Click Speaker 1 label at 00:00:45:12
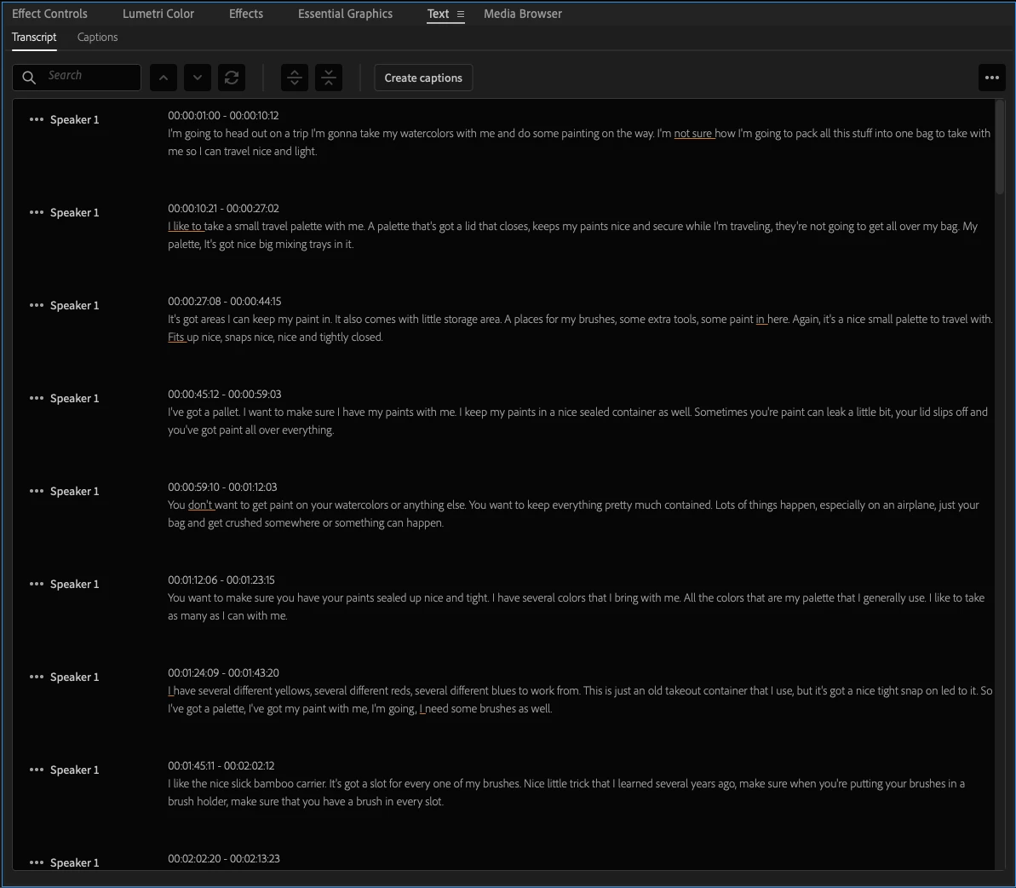This screenshot has height=888, width=1016. [x=74, y=398]
